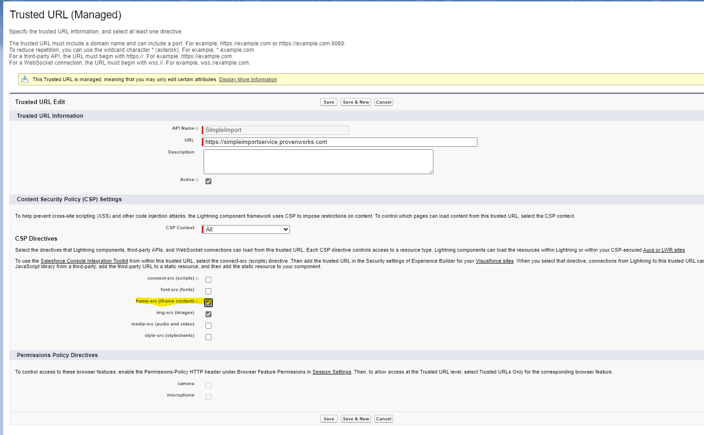Click the bottom Save & New button
This screenshot has width=704, height=435.
pos(355,418)
